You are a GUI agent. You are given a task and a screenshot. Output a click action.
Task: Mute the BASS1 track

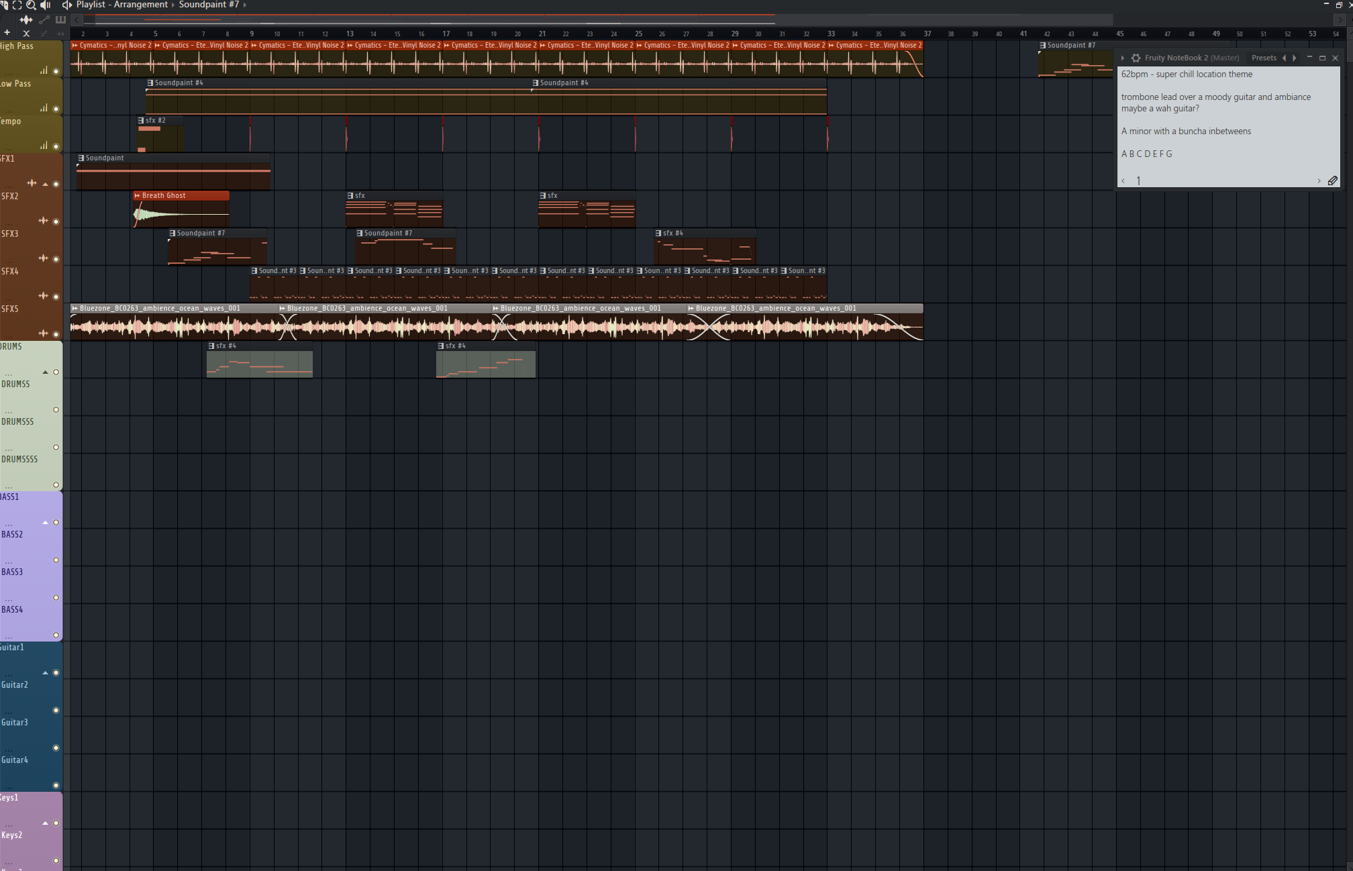pyautogui.click(x=56, y=522)
